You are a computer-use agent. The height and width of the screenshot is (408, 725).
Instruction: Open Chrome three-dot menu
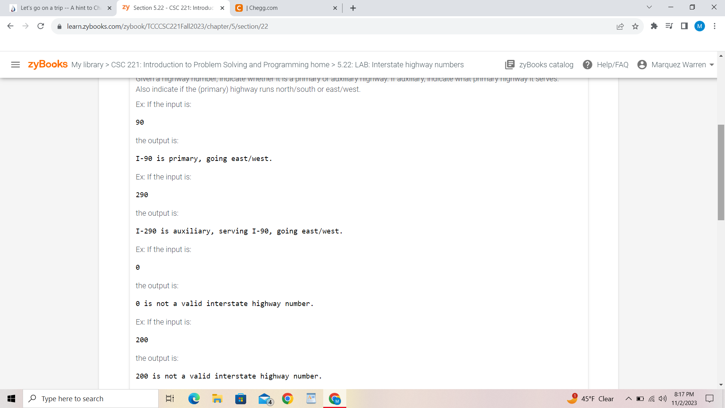pos(714,26)
